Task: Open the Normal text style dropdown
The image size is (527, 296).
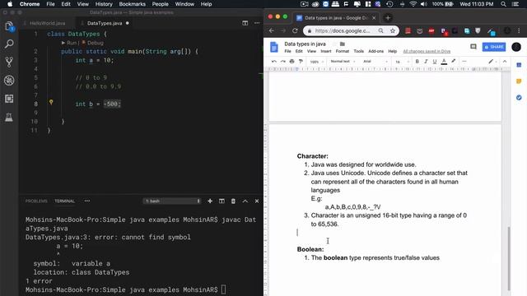Action: 343,62
